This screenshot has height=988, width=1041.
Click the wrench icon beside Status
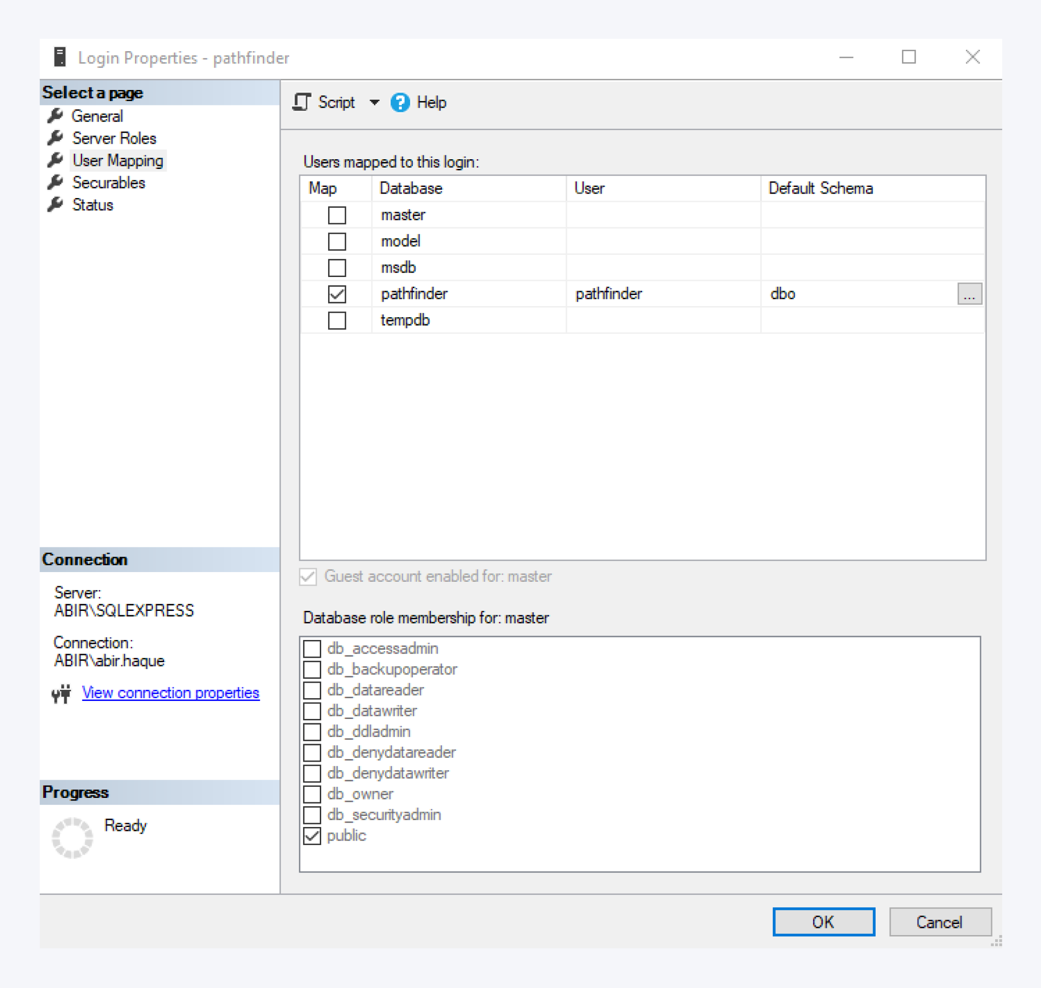coord(56,205)
